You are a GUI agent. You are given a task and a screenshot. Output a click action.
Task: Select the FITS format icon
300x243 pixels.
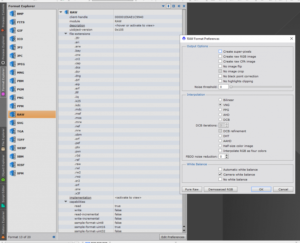(13, 22)
